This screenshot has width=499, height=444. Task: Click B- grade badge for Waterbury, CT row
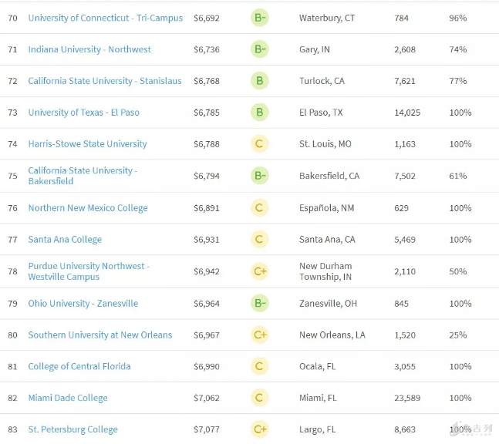click(259, 18)
